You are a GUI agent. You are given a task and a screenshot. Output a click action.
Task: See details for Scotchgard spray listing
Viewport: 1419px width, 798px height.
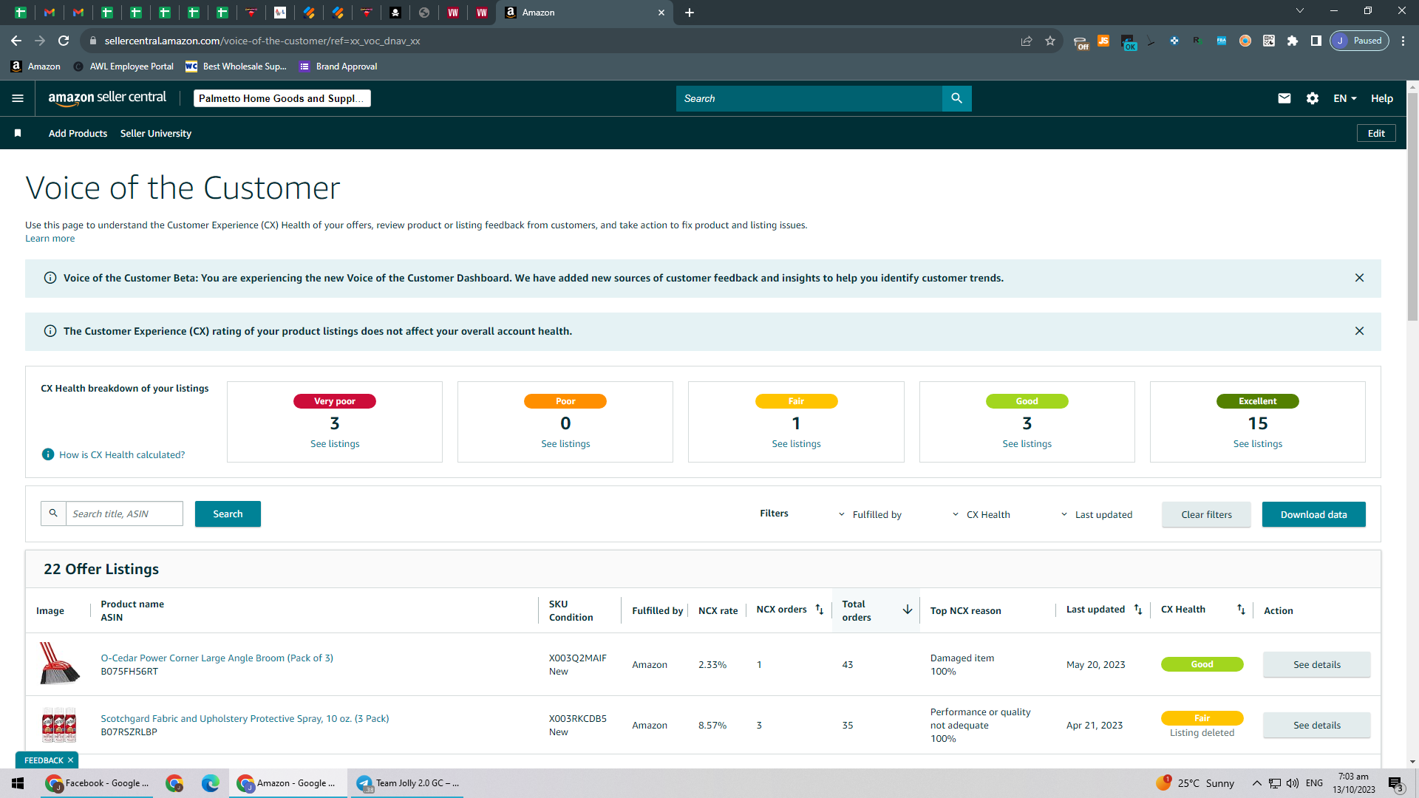pyautogui.click(x=1316, y=725)
